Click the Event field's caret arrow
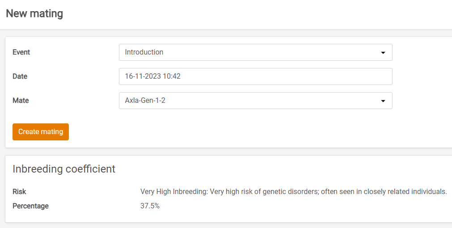The image size is (452, 228). (383, 53)
